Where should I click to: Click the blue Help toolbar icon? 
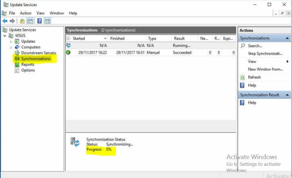point(40,21)
